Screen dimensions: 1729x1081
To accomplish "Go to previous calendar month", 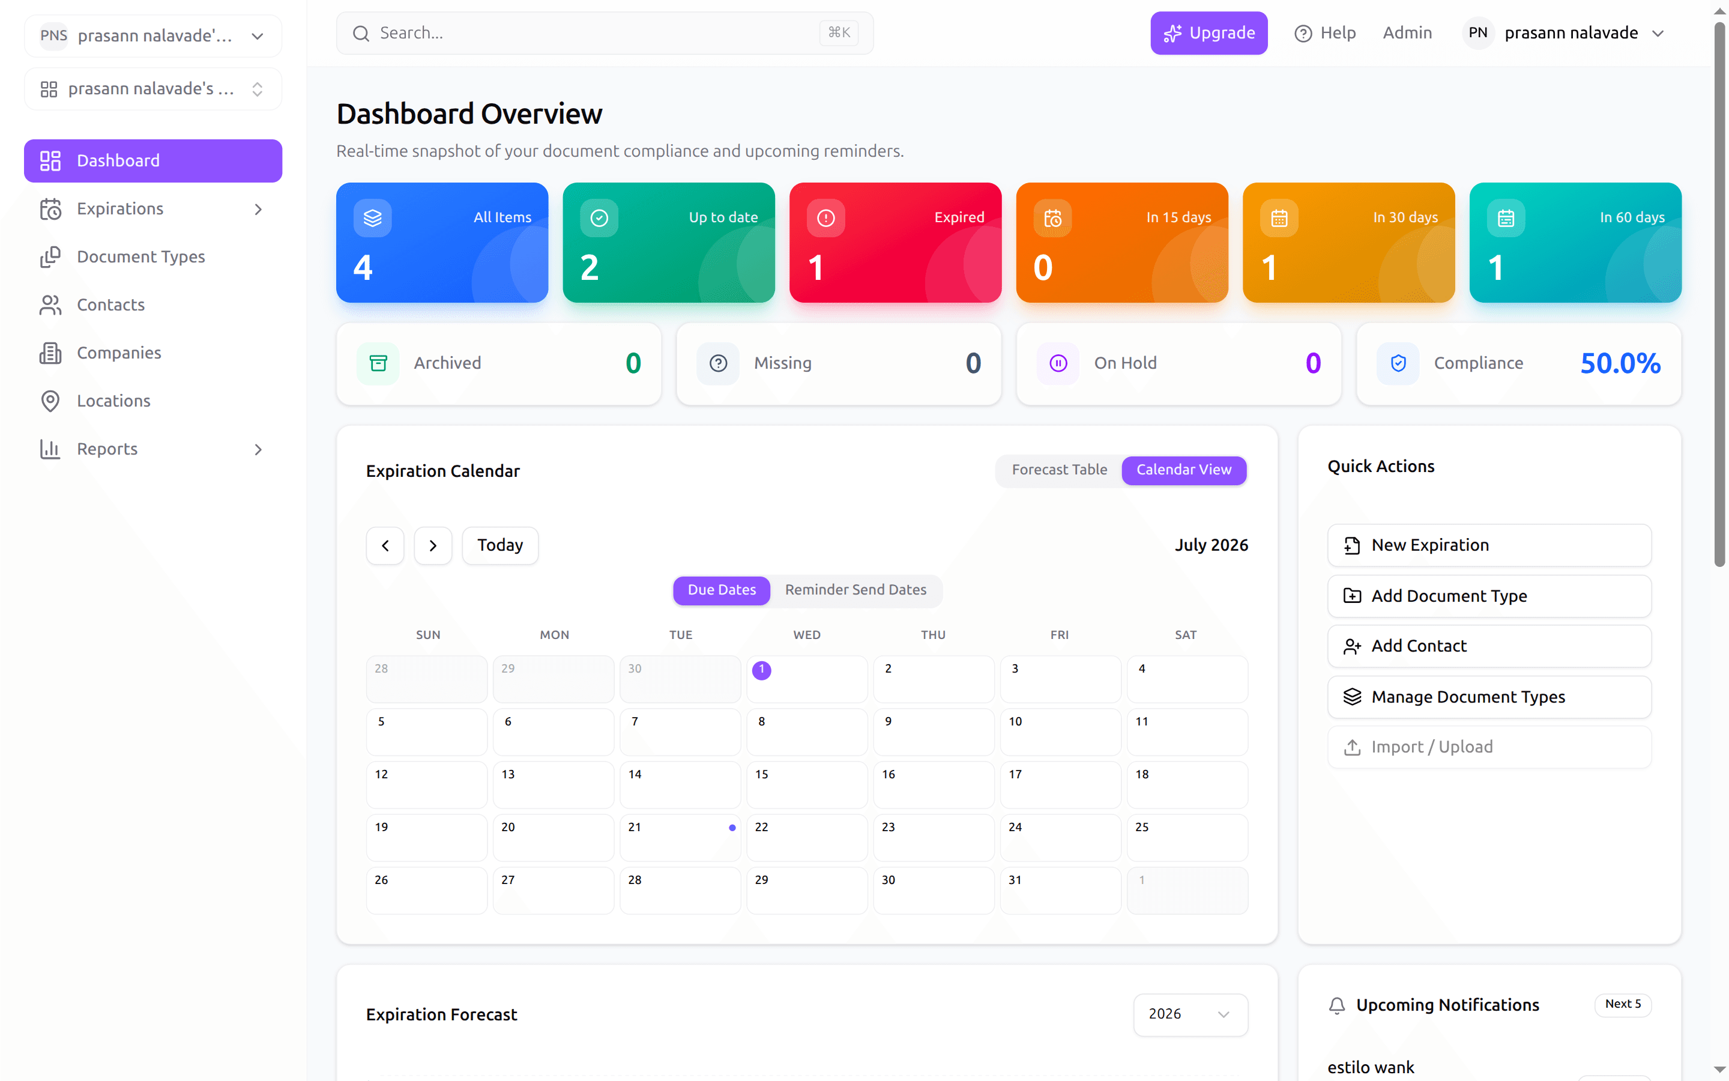I will click(x=385, y=545).
